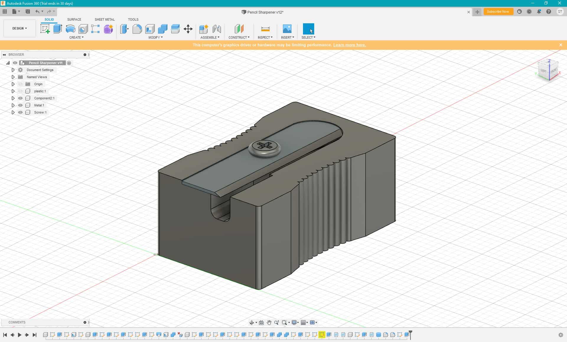Click the New Component icon
This screenshot has height=342, width=567.
click(203, 29)
